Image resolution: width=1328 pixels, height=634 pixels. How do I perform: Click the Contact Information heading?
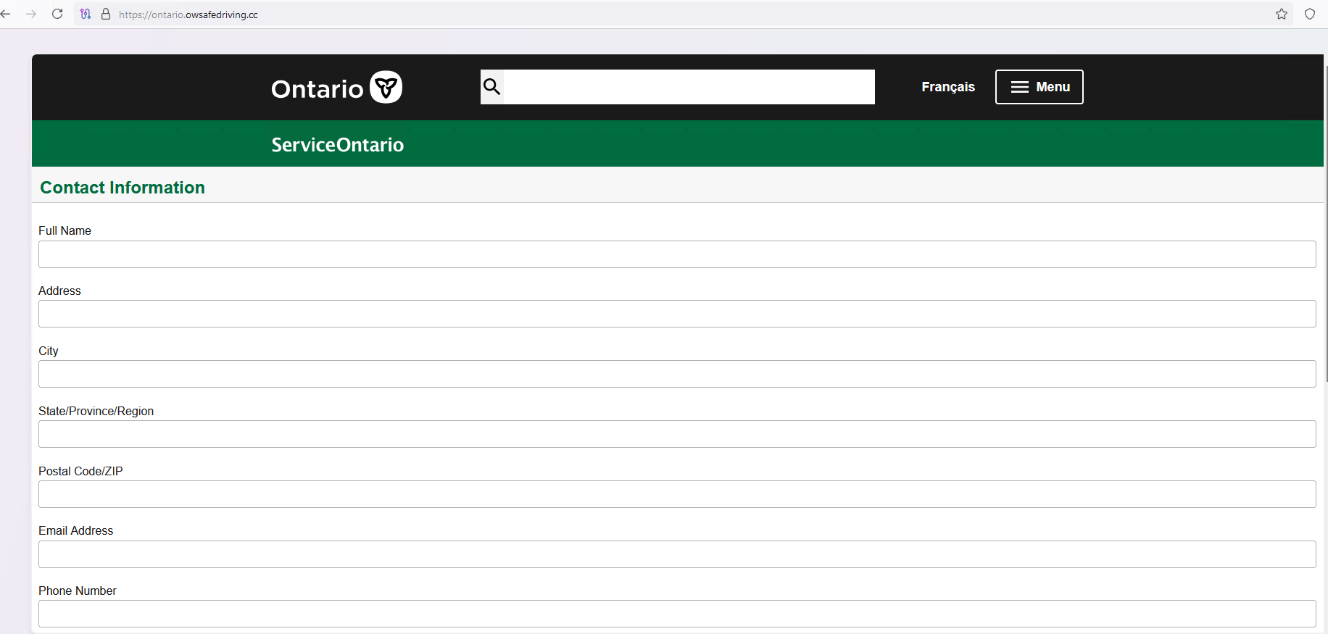click(123, 188)
